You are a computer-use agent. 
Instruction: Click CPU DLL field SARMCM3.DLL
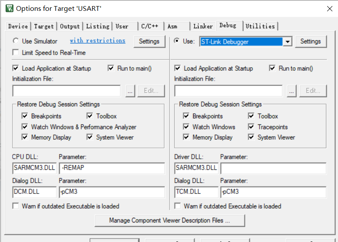(x=35, y=168)
